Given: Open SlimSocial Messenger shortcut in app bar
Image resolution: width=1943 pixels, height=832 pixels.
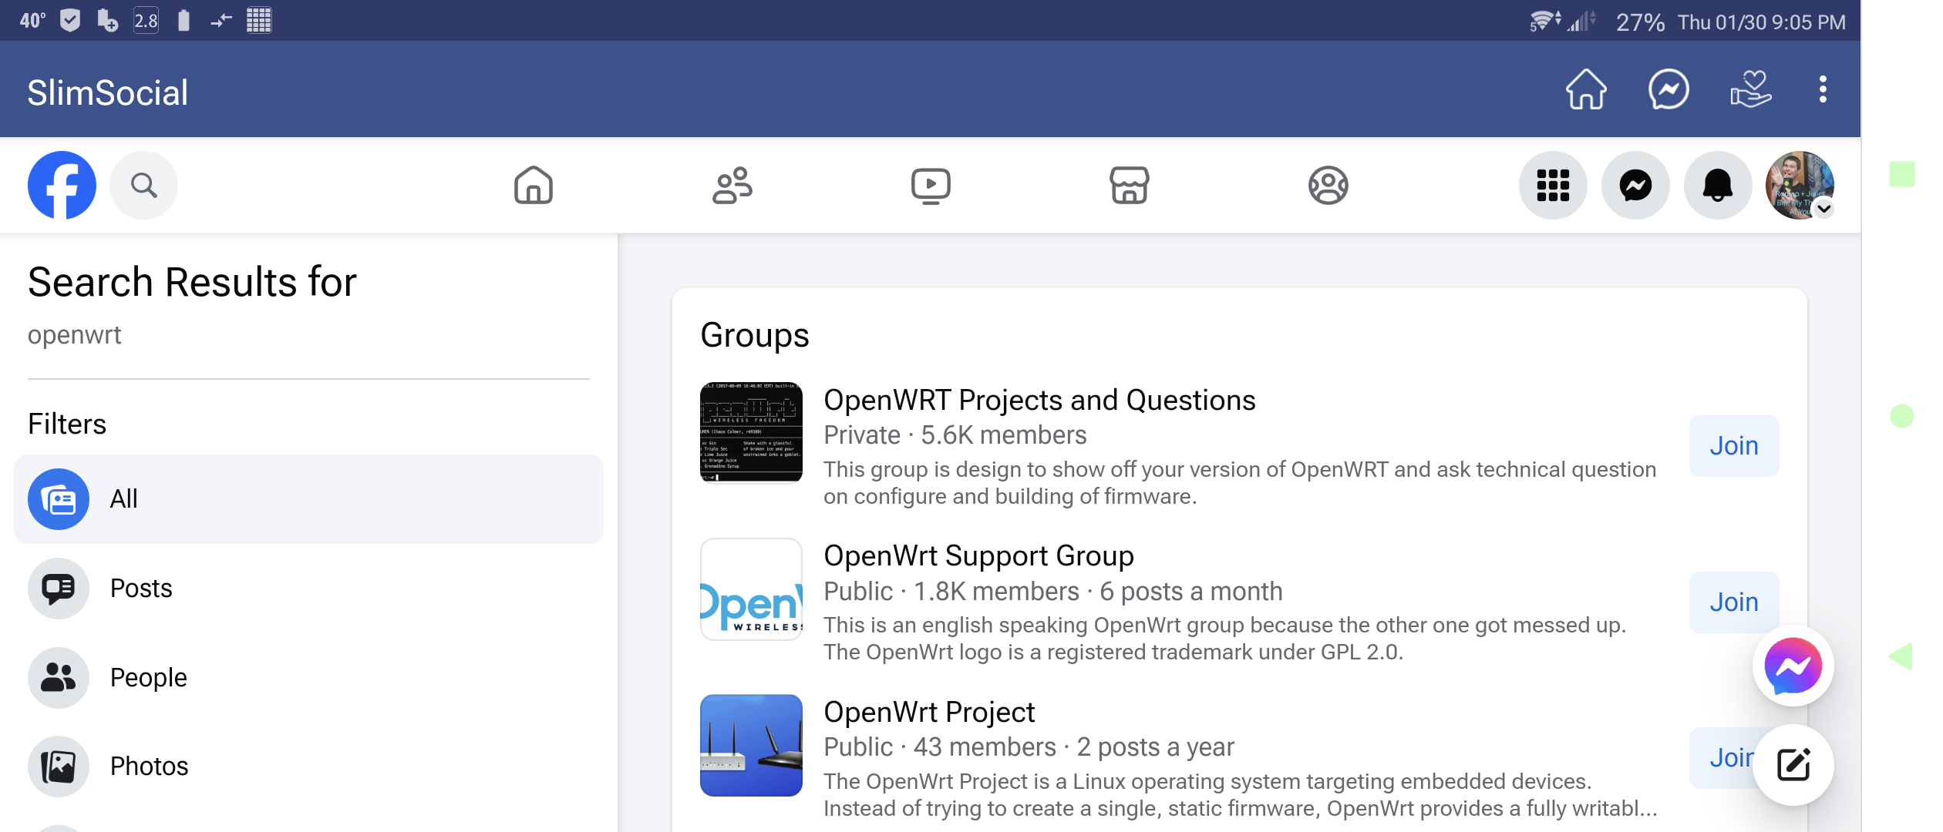Looking at the screenshot, I should (x=1668, y=90).
